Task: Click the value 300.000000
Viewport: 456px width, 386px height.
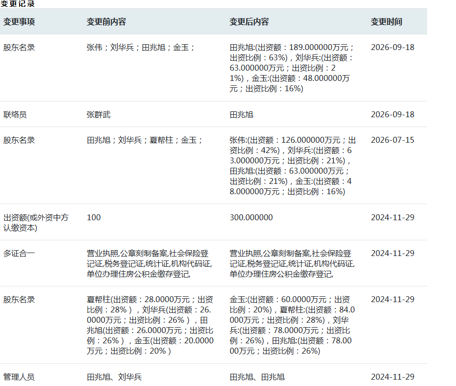Action: coord(251,218)
